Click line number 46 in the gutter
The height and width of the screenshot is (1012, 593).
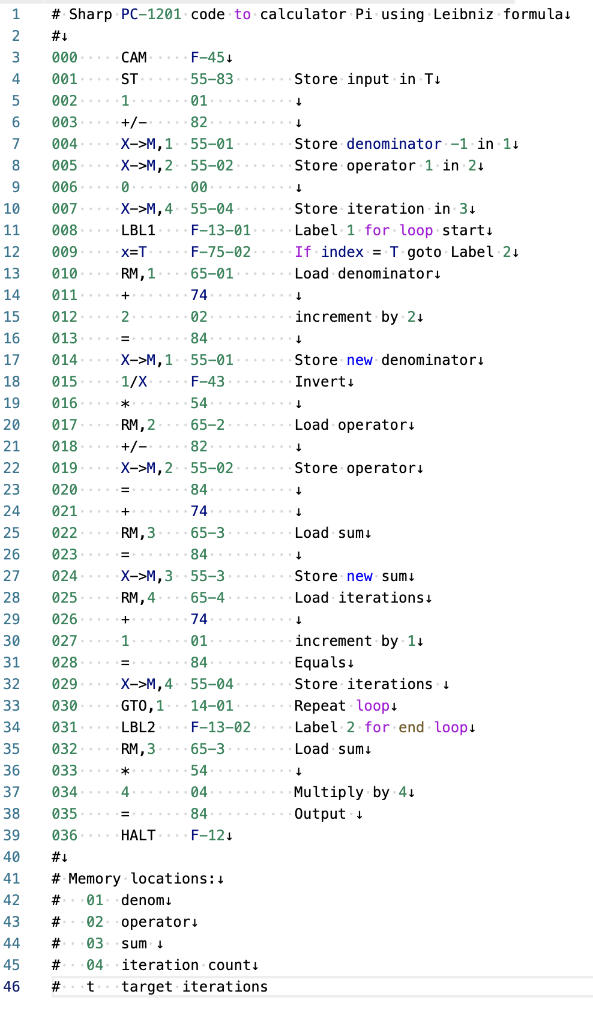pyautogui.click(x=11, y=987)
